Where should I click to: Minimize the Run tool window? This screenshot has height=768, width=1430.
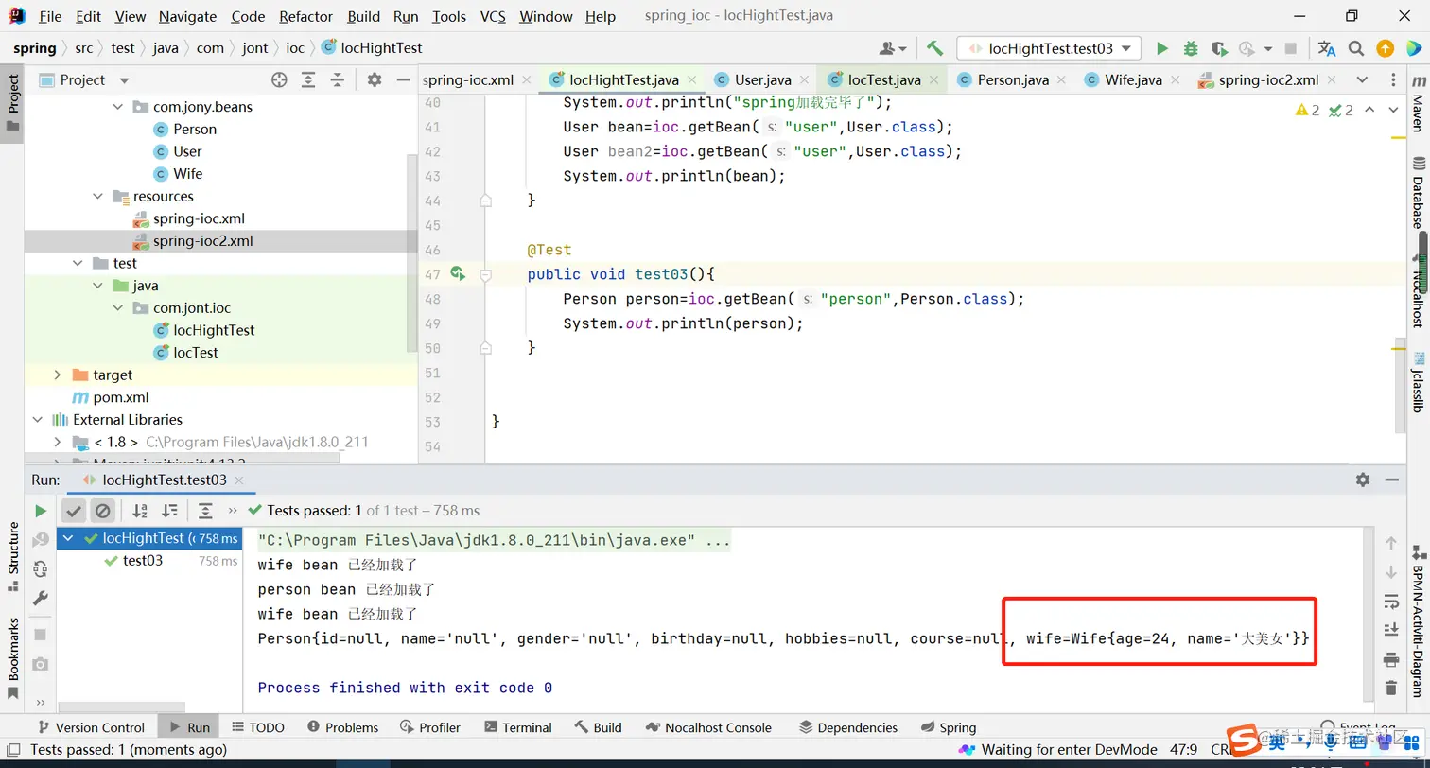1392,480
